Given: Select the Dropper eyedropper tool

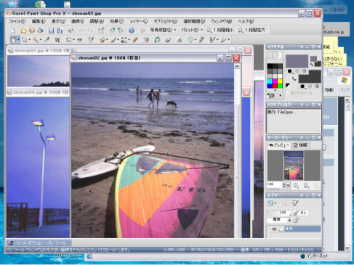Looking at the screenshot, I should [47, 40].
